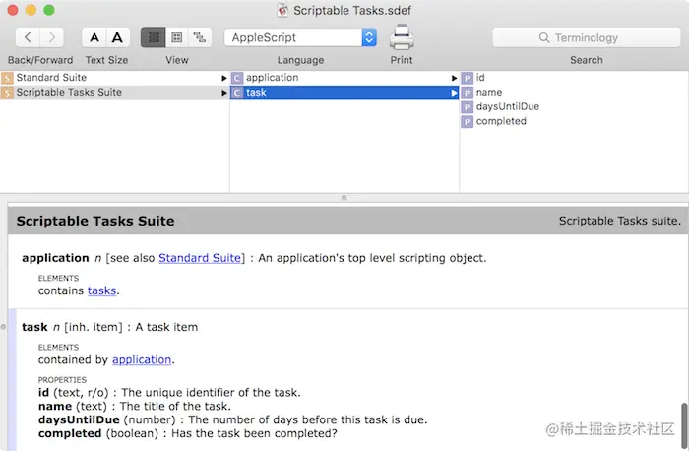Click the completed property description line
The height and width of the screenshot is (451, 689).
[x=188, y=433]
